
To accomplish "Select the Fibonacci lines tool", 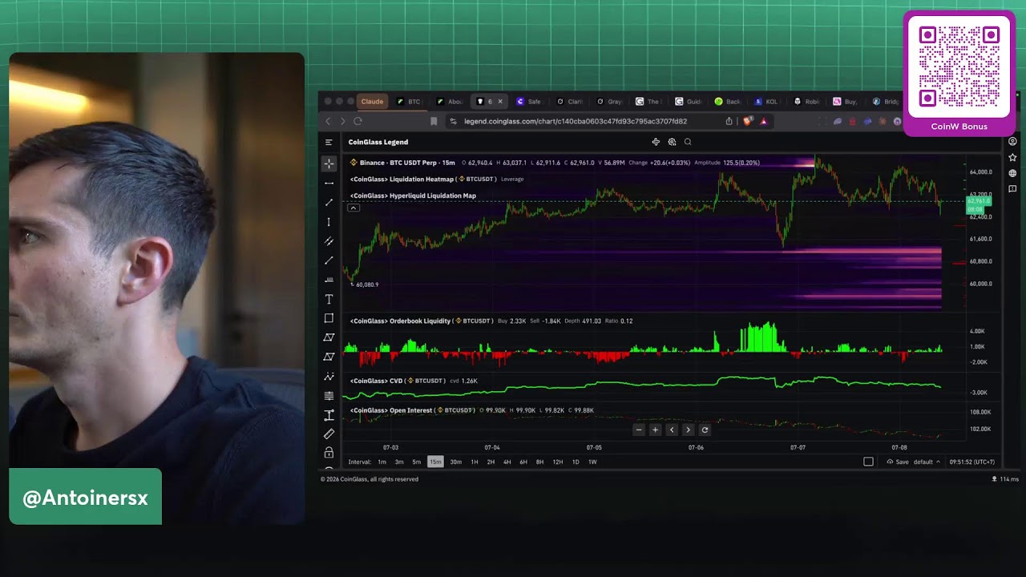I will point(329,396).
